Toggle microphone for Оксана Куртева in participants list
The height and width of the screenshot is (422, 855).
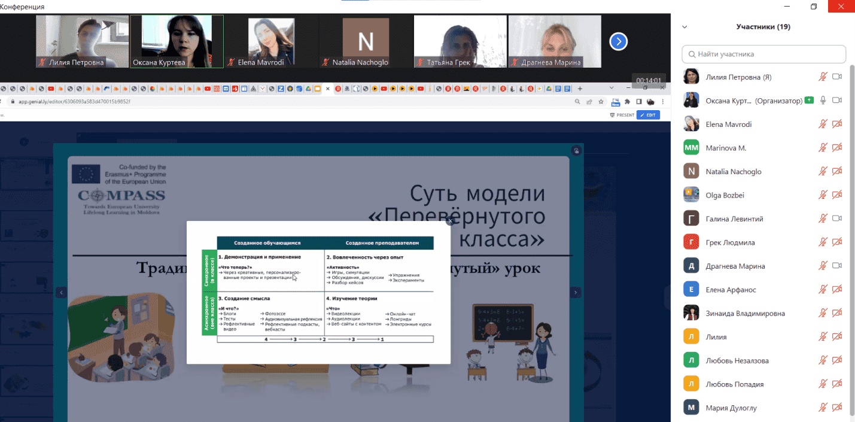point(823,101)
